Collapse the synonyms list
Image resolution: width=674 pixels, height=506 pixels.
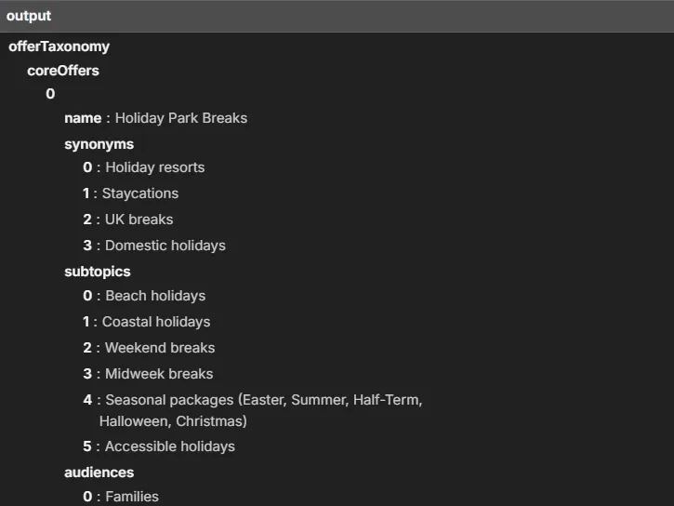point(99,144)
